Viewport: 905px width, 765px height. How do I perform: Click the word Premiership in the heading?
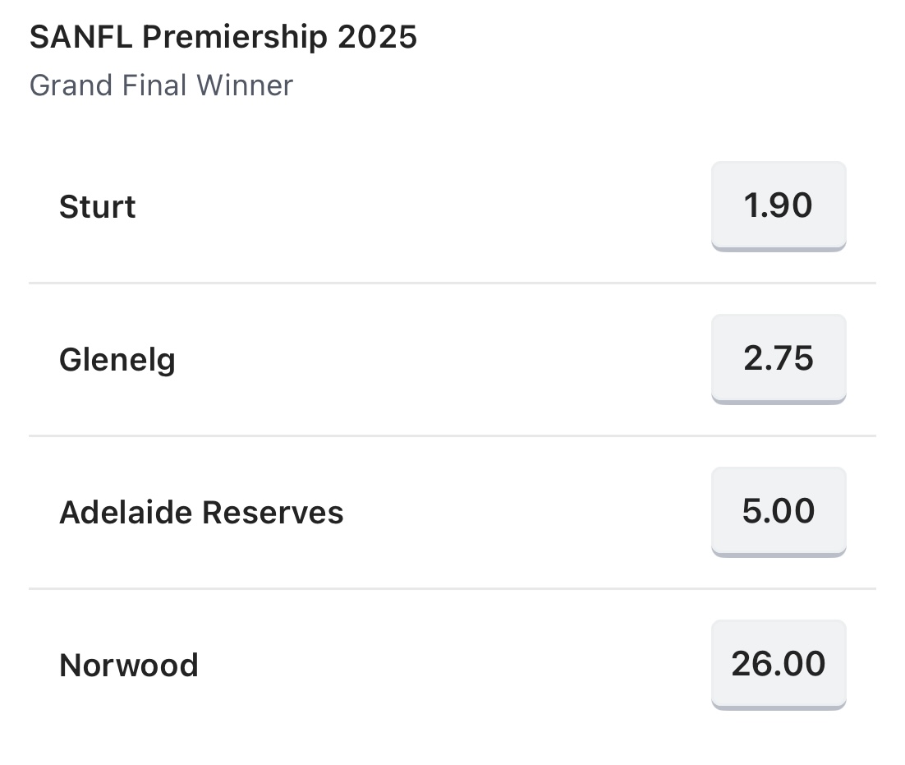[x=235, y=38]
